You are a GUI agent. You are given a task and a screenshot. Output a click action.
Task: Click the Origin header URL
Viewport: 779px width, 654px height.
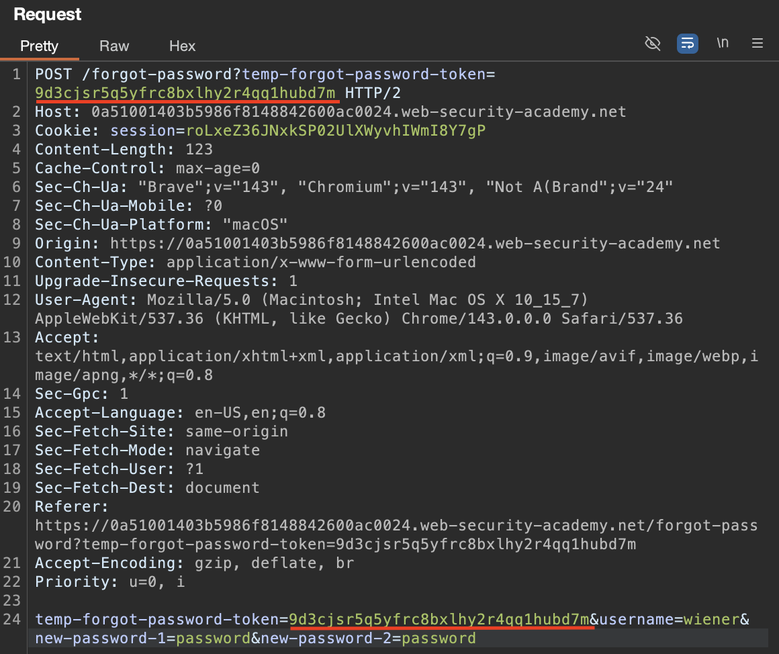click(x=414, y=243)
